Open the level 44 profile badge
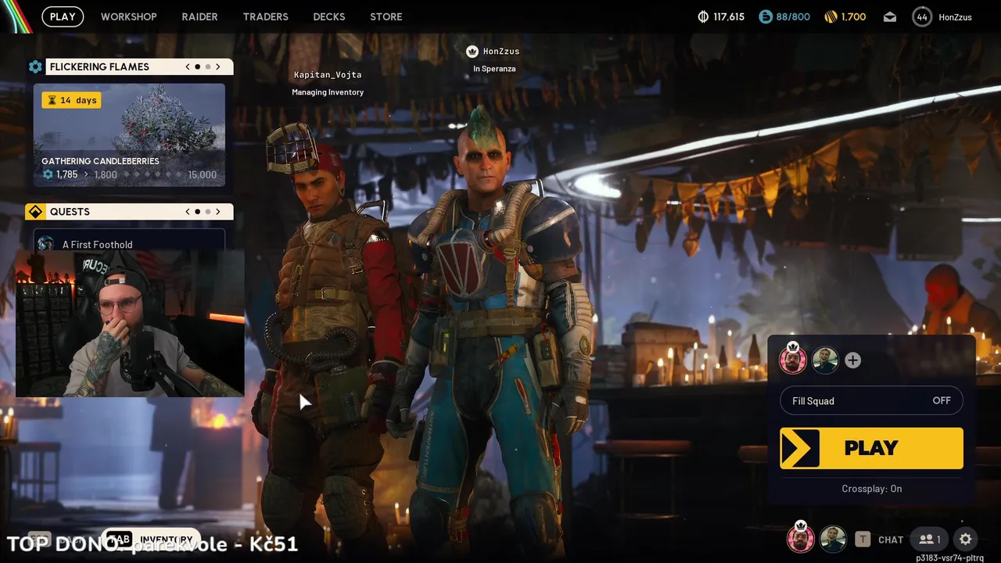1001x563 pixels. click(x=922, y=16)
